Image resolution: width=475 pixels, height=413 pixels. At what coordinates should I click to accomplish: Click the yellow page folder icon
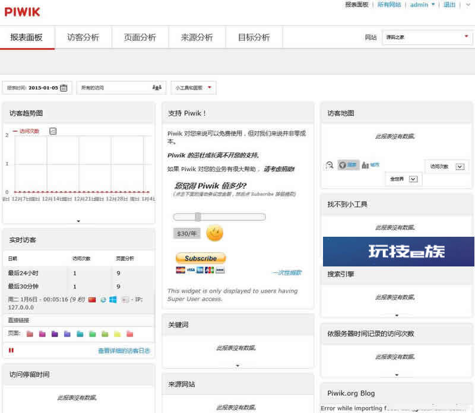click(x=117, y=334)
